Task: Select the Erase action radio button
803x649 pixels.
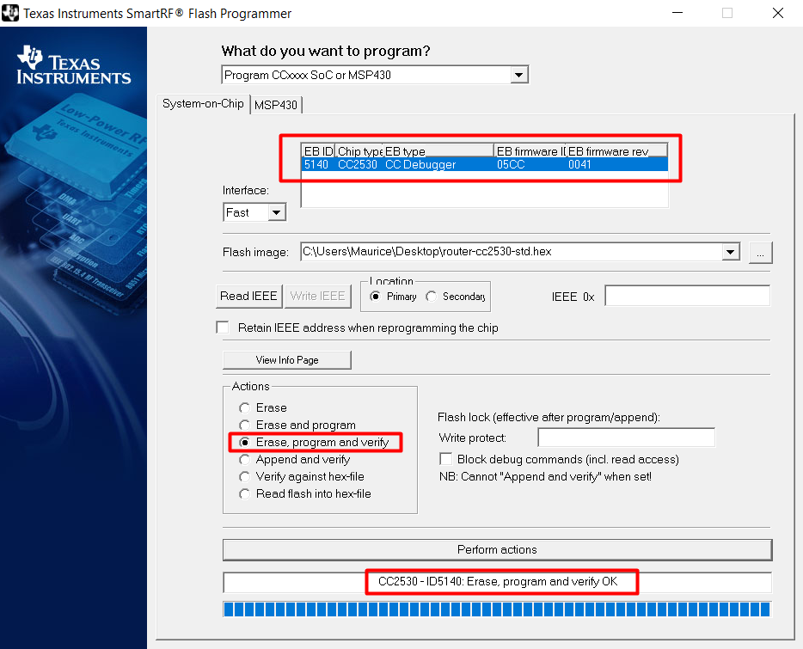Action: 245,407
